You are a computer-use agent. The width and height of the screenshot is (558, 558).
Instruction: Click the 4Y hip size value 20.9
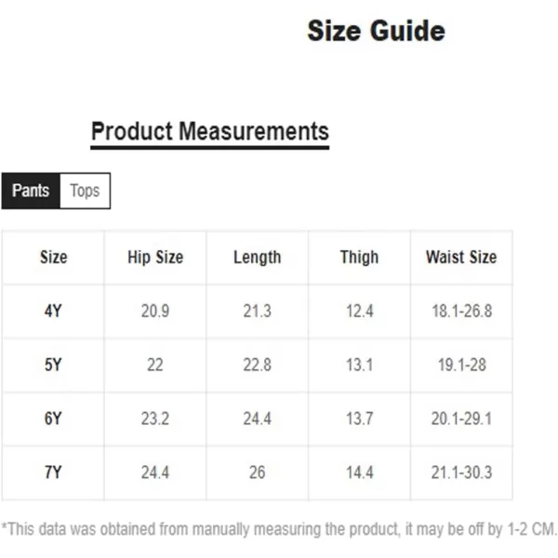click(x=155, y=311)
